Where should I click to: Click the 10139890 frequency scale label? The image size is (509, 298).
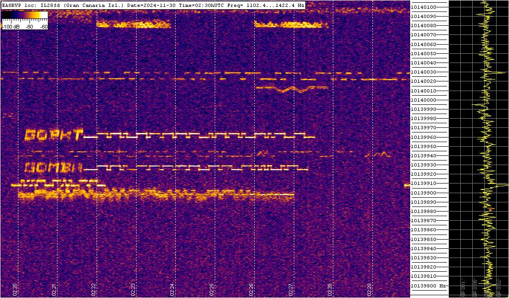(x=423, y=202)
